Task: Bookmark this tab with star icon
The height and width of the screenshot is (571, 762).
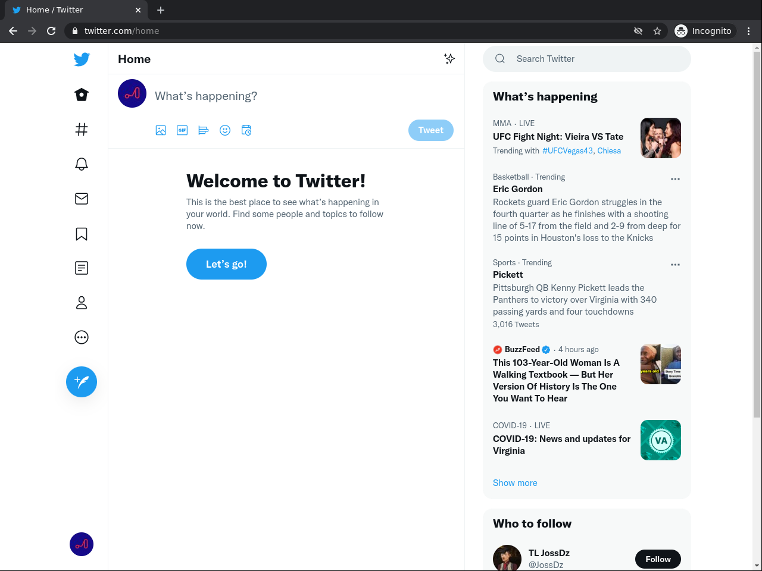Action: point(657,31)
